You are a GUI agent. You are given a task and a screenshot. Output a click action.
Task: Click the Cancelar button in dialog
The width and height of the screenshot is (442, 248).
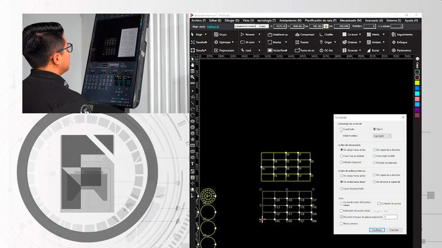click(x=394, y=230)
